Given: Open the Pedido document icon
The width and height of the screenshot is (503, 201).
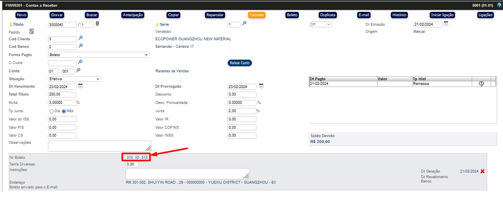Looking at the screenshot, I should tap(31, 31).
